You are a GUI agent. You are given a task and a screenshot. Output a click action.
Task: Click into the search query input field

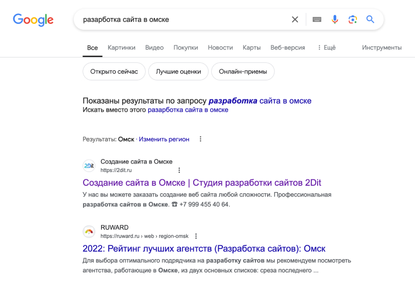[x=182, y=19]
